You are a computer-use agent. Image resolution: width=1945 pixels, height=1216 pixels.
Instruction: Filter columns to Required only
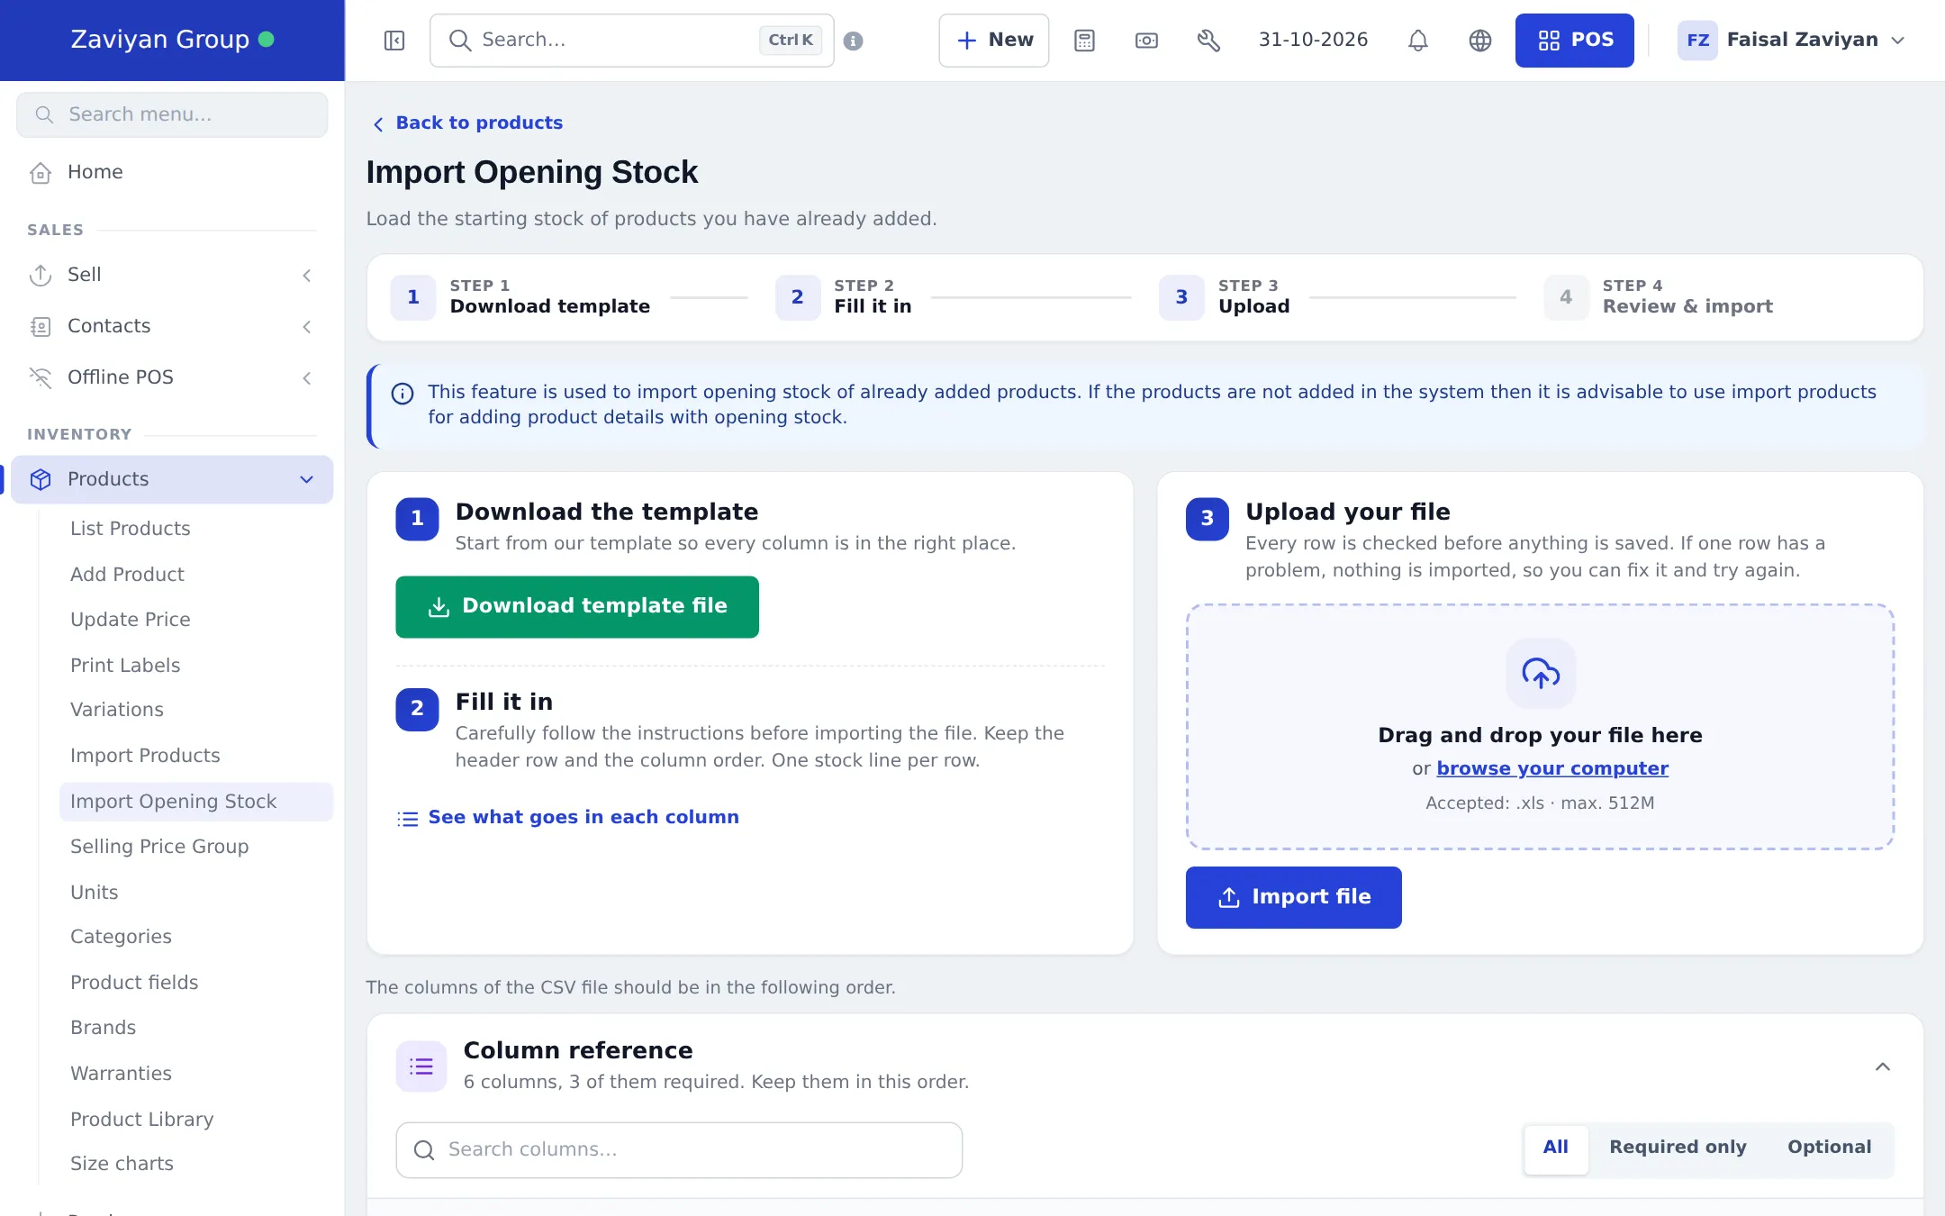[x=1678, y=1148]
